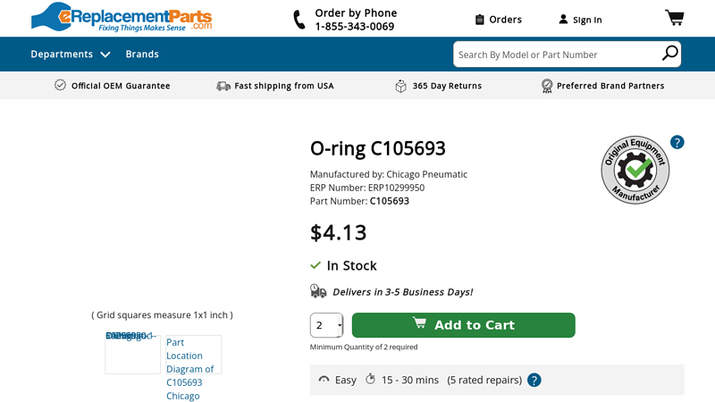Click the Sign In person icon
The width and height of the screenshot is (715, 402).
tap(563, 19)
